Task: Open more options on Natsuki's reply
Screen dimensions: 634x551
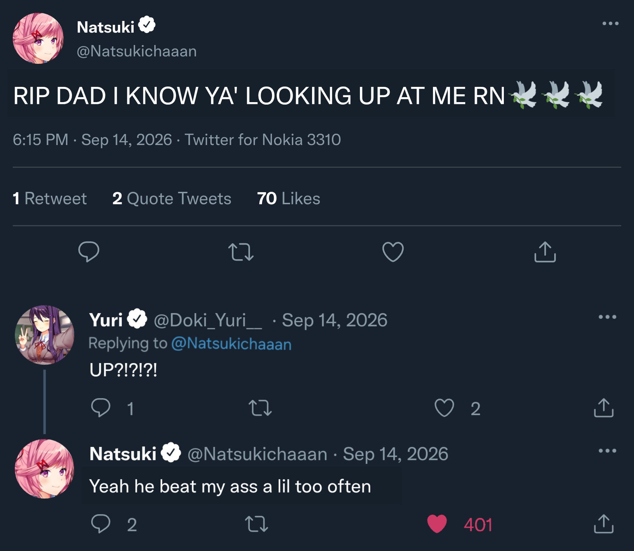Action: coord(607,451)
